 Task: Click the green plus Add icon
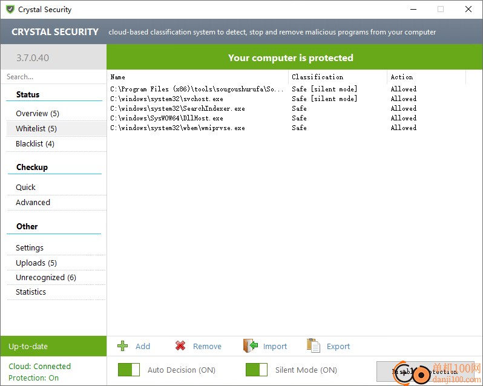click(x=123, y=346)
